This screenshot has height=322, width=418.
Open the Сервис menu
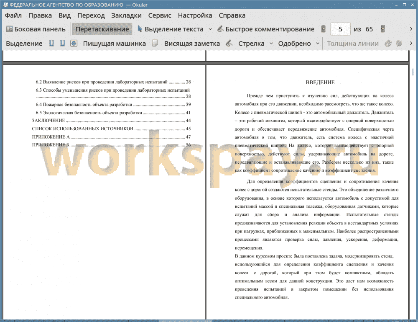point(160,15)
